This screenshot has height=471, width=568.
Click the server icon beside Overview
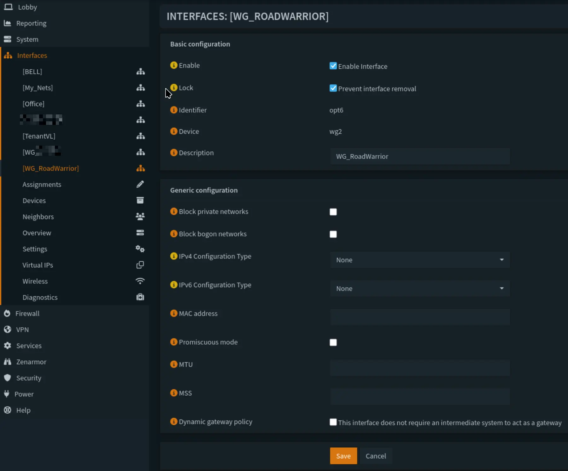click(x=140, y=233)
